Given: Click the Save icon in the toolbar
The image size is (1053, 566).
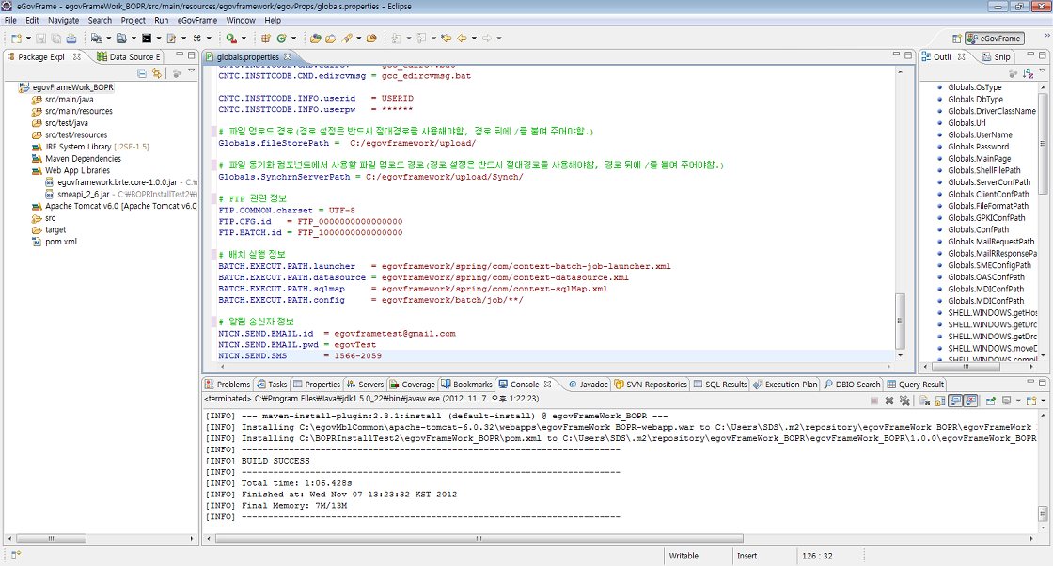Looking at the screenshot, I should [41, 39].
